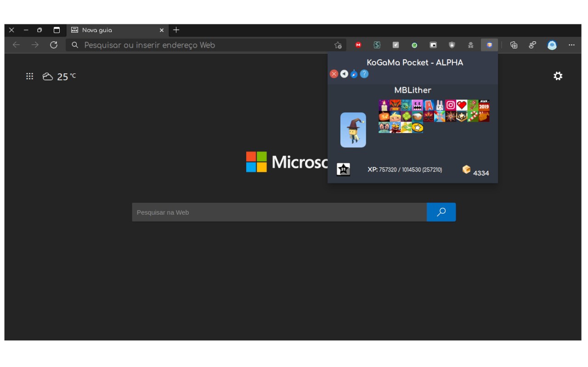Viewport: 588px width, 367px height.
Task: Select the red pixel heart badge
Action: 462,105
